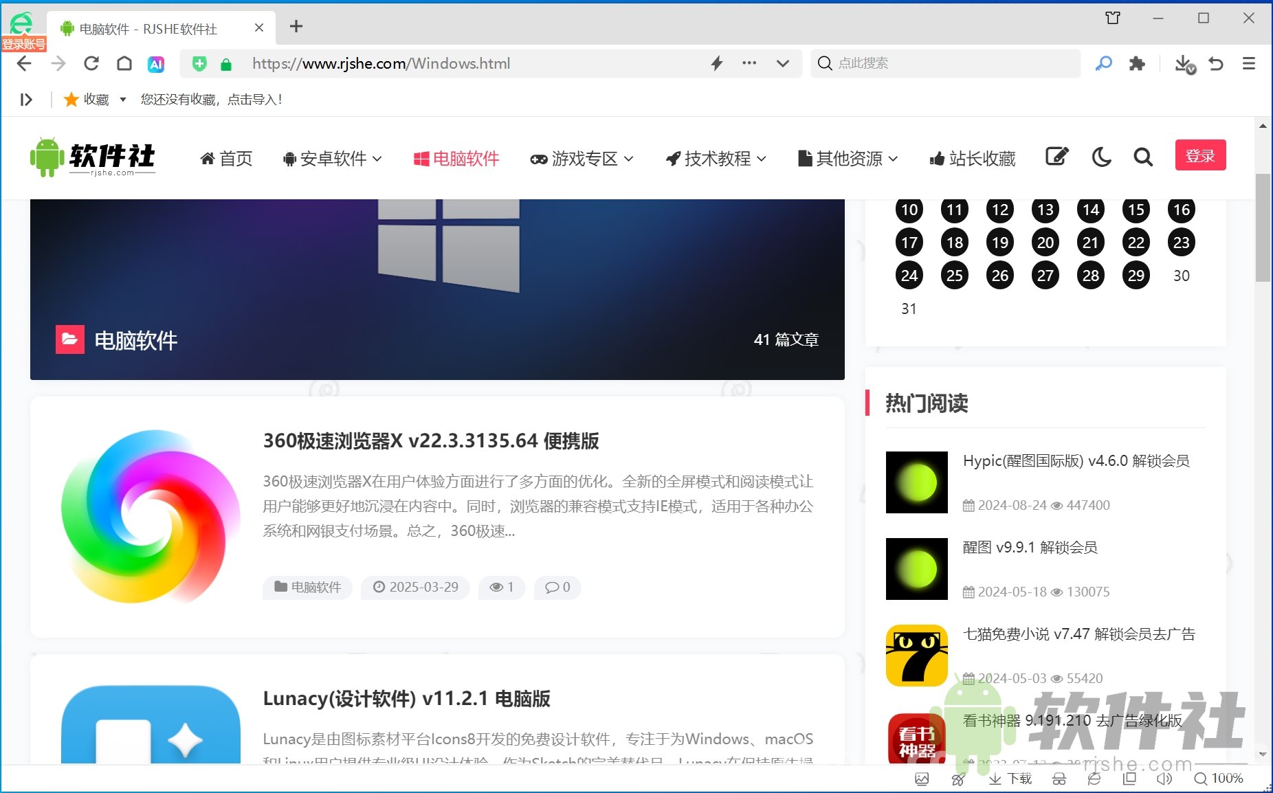Reload the current page
This screenshot has width=1273, height=793.
pos(91,64)
